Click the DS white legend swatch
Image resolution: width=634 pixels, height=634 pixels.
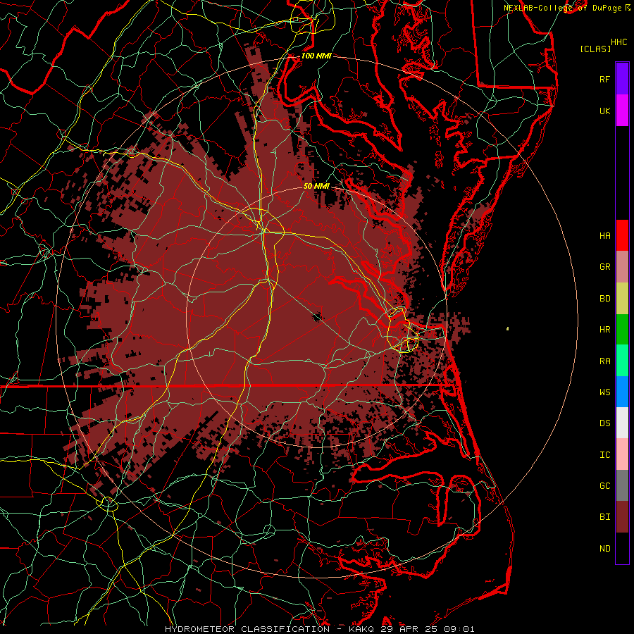[x=622, y=423]
